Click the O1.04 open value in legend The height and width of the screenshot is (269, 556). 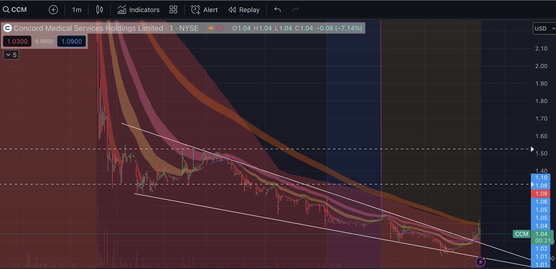click(241, 28)
